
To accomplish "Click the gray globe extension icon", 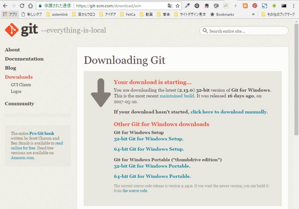I will (x=216, y=6).
